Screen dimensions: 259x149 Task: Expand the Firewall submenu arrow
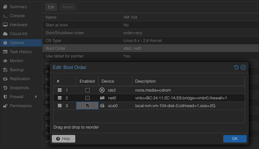[36, 97]
